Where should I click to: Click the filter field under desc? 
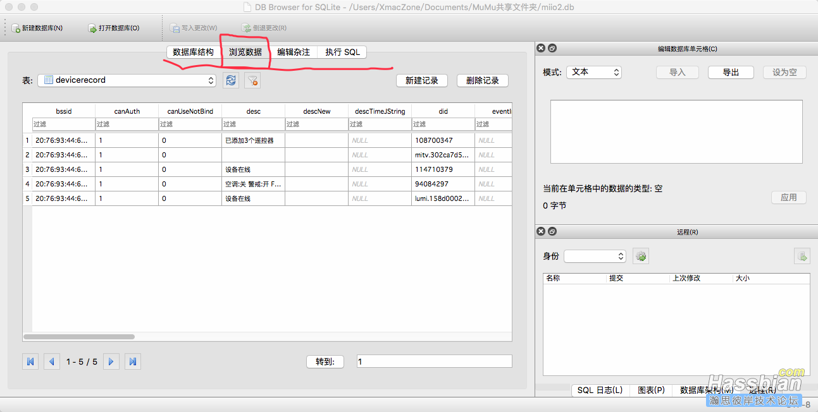click(254, 124)
